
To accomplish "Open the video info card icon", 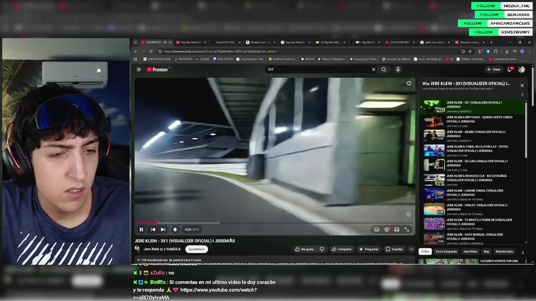I will pyautogui.click(x=409, y=83).
